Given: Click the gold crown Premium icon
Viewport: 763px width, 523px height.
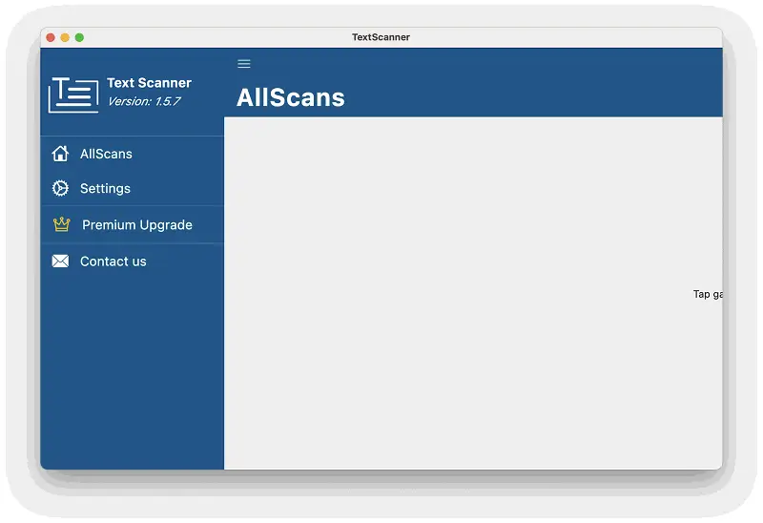Looking at the screenshot, I should tap(62, 224).
